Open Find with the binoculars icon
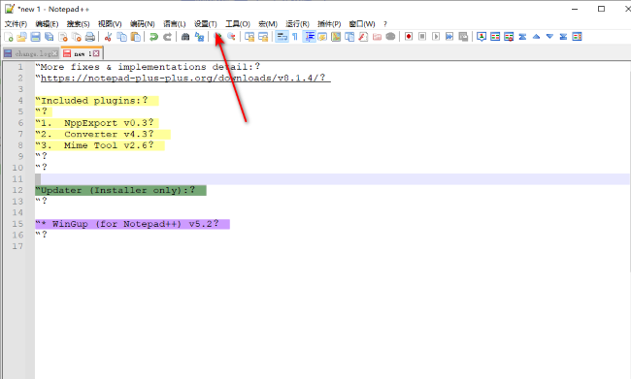 (185, 37)
